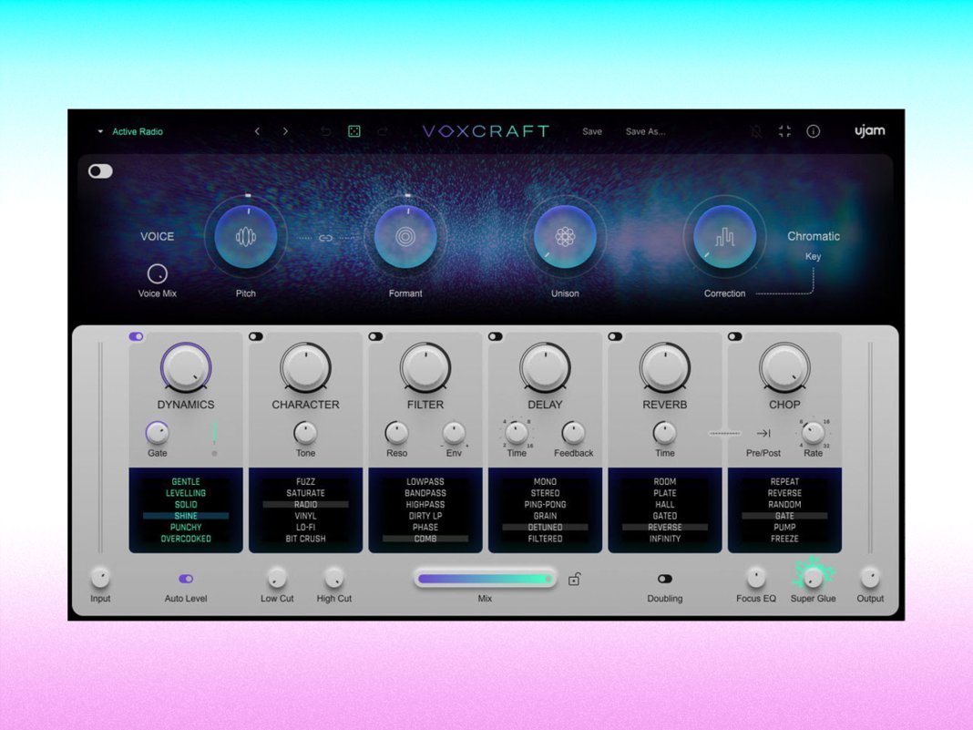Screen dimensions: 973x730
Task: Turn on the Reverb module switch
Action: pyautogui.click(x=615, y=336)
